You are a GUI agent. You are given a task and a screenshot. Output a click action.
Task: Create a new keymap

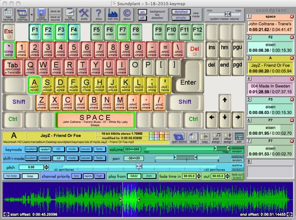(8, 14)
